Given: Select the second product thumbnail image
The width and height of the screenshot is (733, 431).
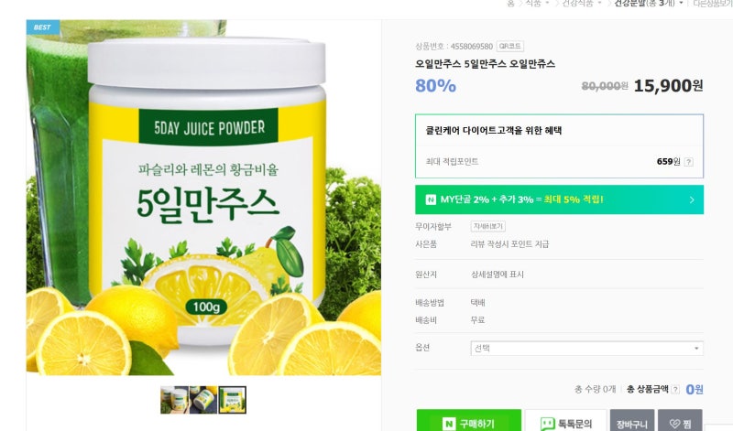Looking at the screenshot, I should pyautogui.click(x=203, y=400).
